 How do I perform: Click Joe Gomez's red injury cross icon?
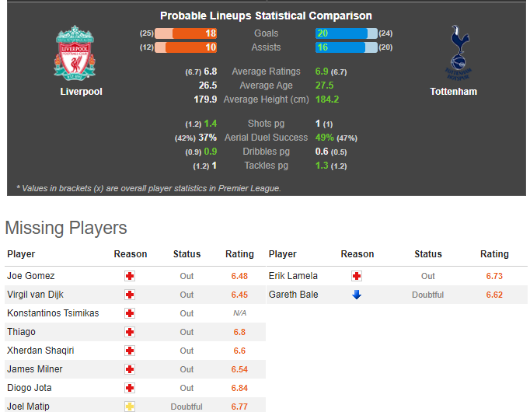click(130, 276)
